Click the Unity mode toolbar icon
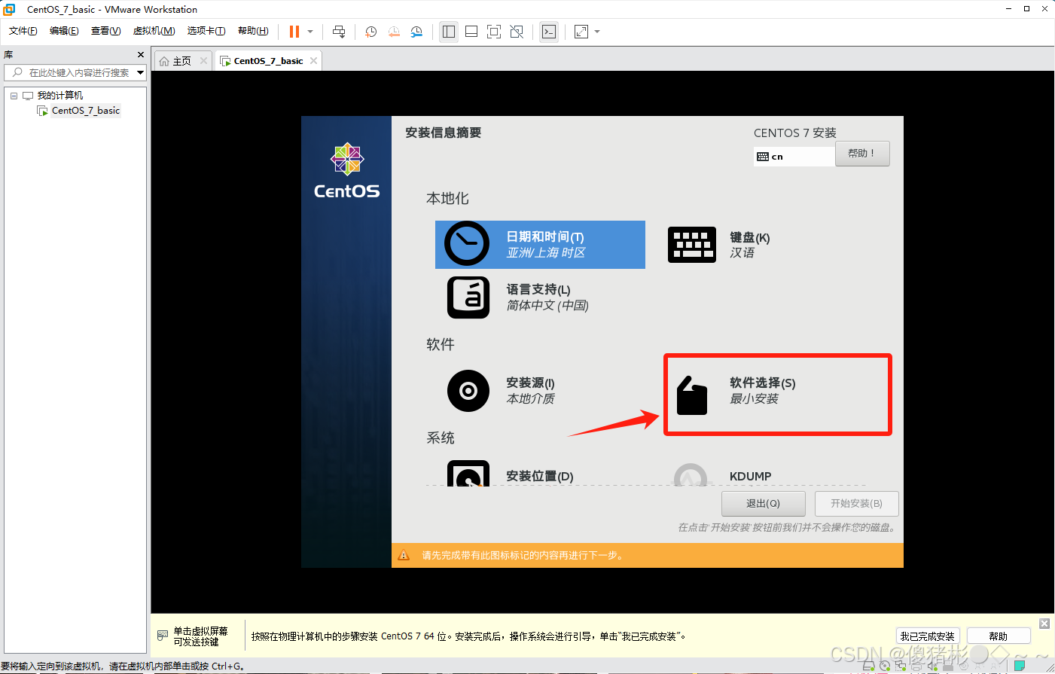 pyautogui.click(x=517, y=32)
